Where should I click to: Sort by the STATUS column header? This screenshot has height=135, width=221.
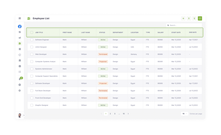pos(102,32)
